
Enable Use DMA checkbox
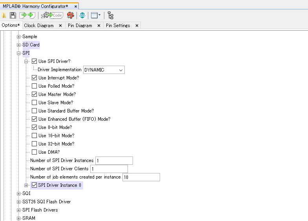pyautogui.click(x=34, y=152)
